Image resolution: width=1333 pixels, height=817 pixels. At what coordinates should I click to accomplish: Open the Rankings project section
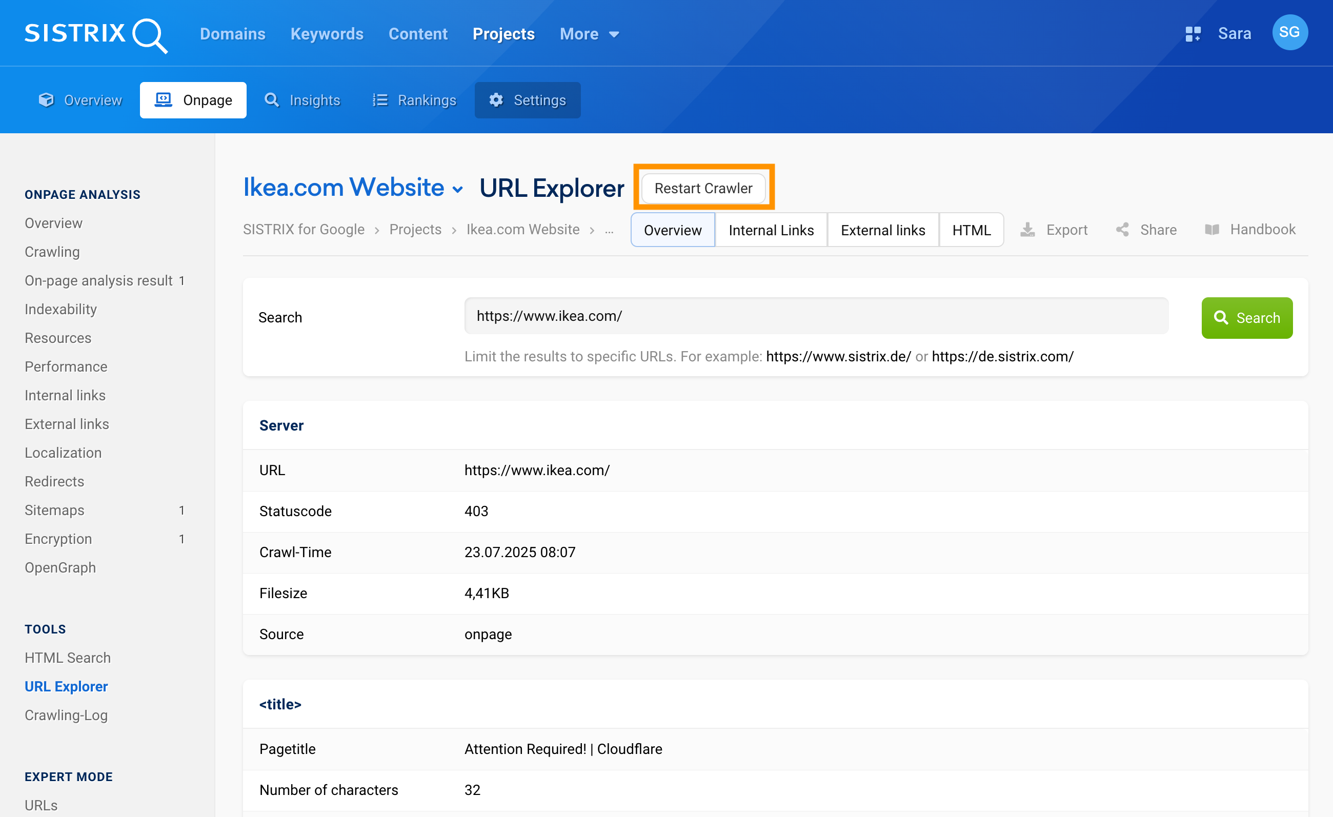click(414, 100)
